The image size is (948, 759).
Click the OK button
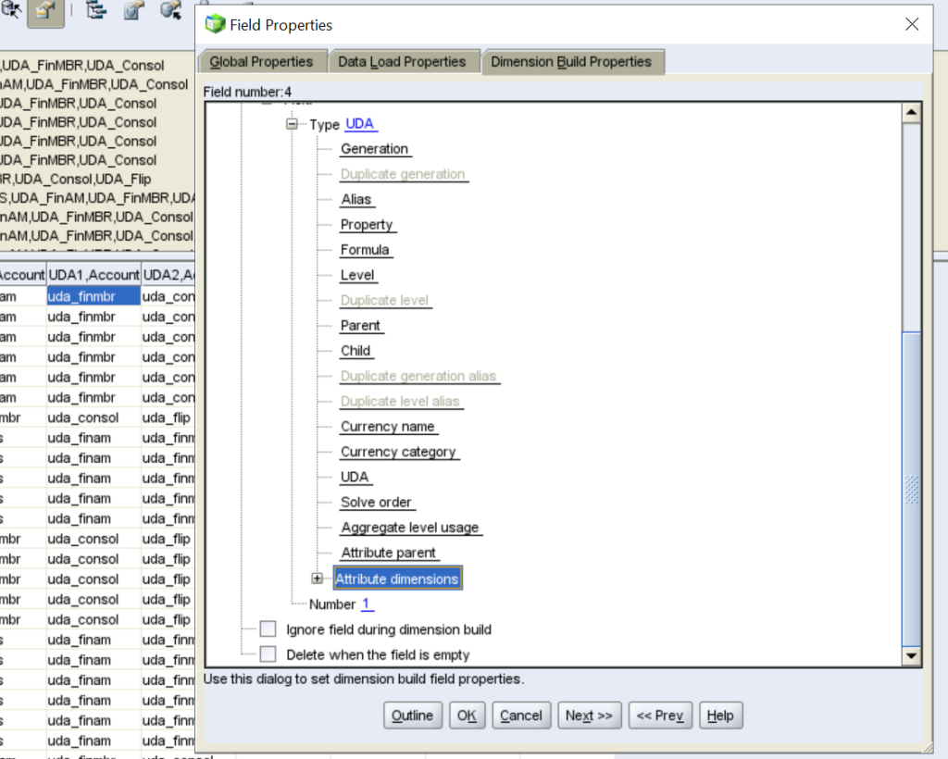point(467,715)
